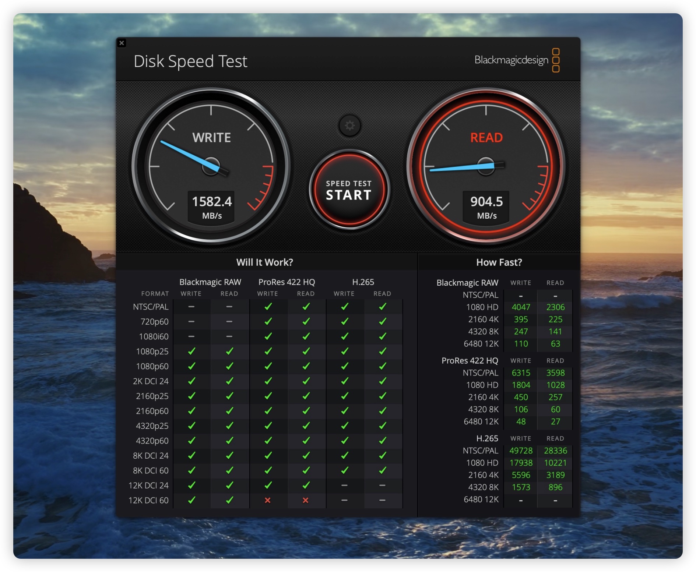The height and width of the screenshot is (572, 696).
Task: Click Blackmagic RAW write checkmark for 4320p25
Action: (x=191, y=426)
